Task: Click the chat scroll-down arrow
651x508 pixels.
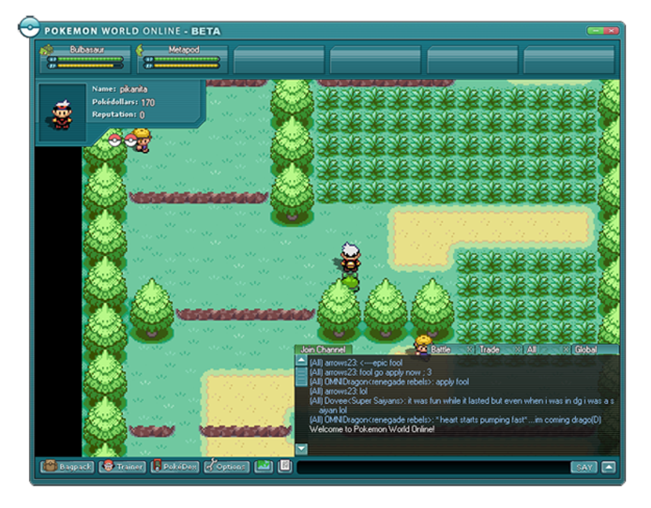Action: point(302,448)
